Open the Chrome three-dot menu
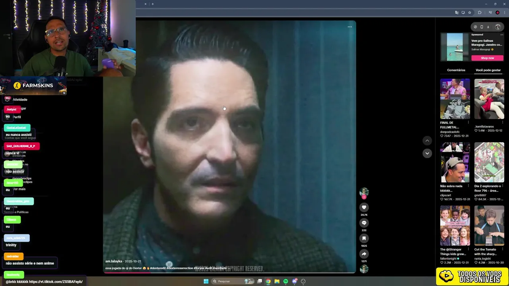 click(504, 13)
